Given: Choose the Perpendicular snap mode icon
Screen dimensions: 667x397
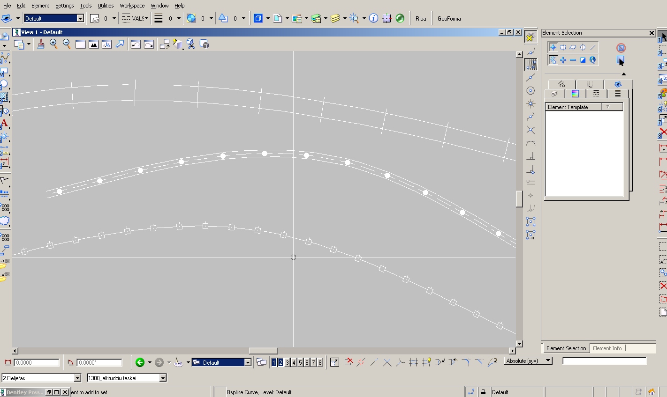Looking at the screenshot, I should 531,156.
